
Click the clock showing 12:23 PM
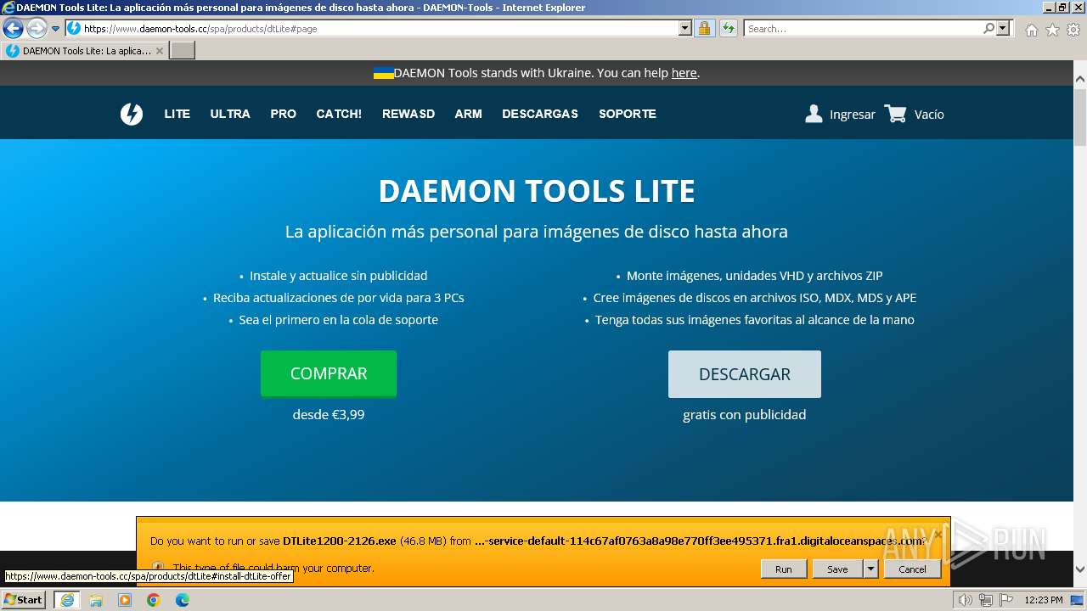point(1044,600)
